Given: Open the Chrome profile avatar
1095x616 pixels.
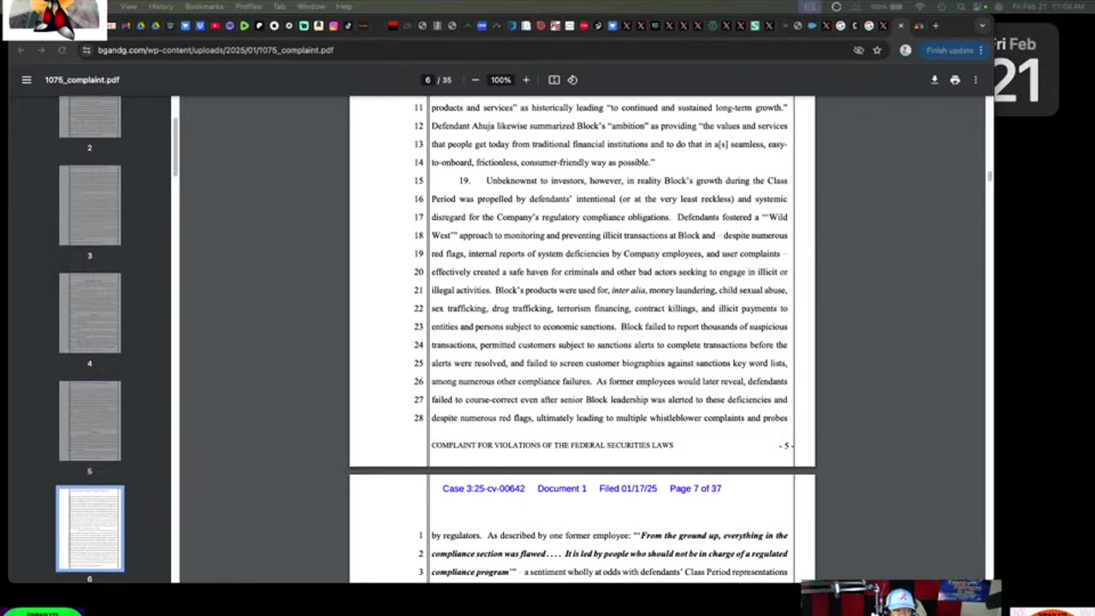Looking at the screenshot, I should tap(905, 50).
